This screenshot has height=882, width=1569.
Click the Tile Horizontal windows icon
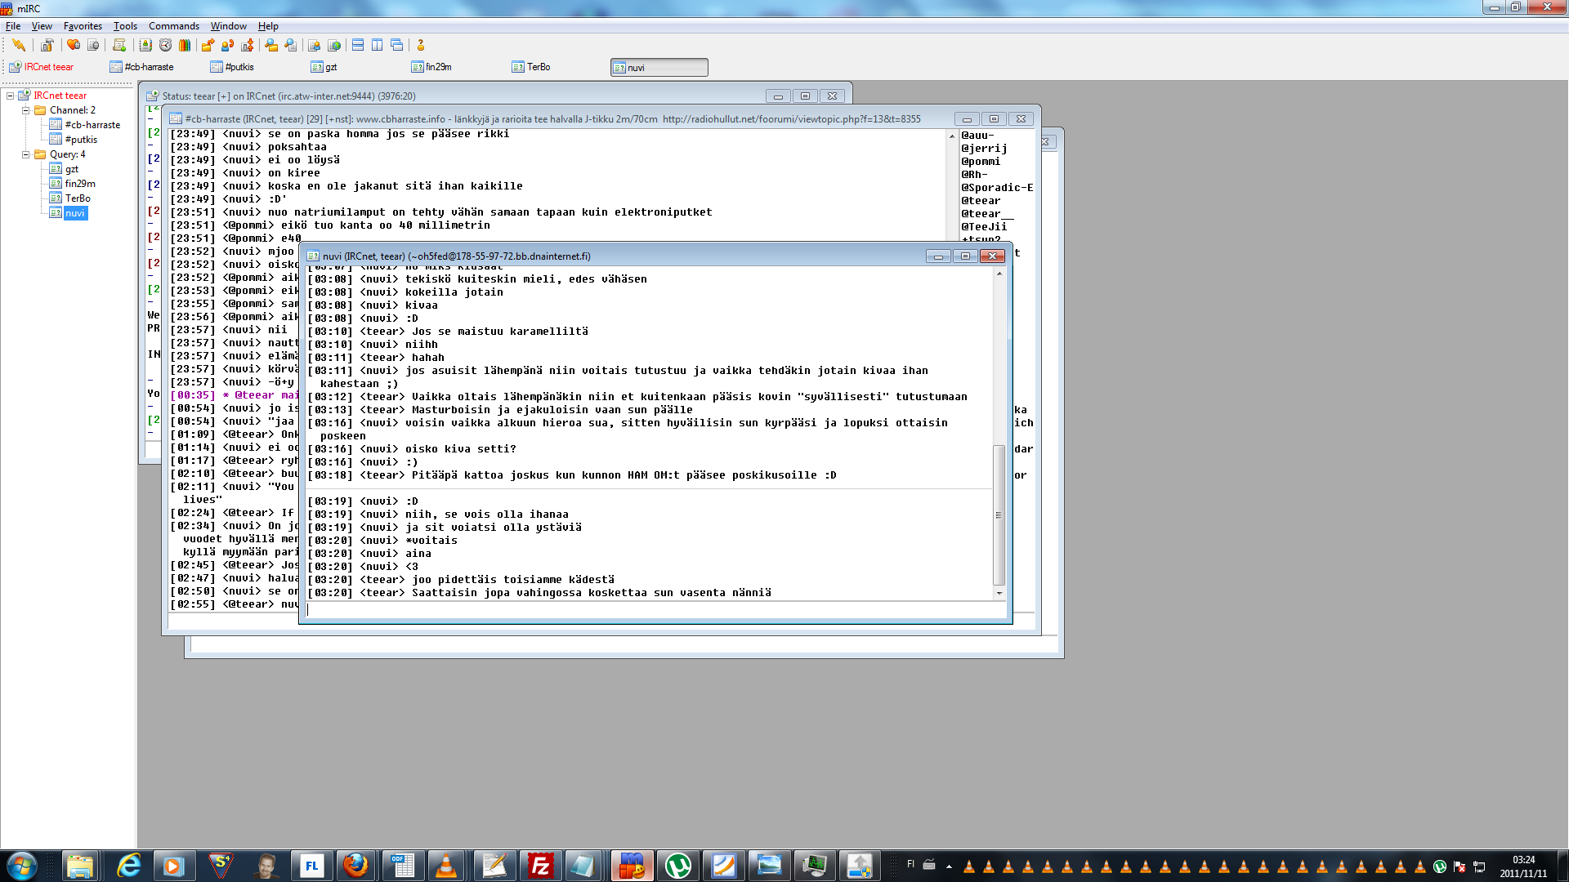point(358,45)
